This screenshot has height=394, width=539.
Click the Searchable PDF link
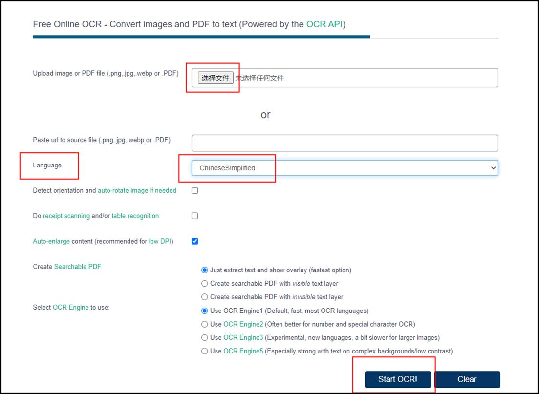click(77, 267)
